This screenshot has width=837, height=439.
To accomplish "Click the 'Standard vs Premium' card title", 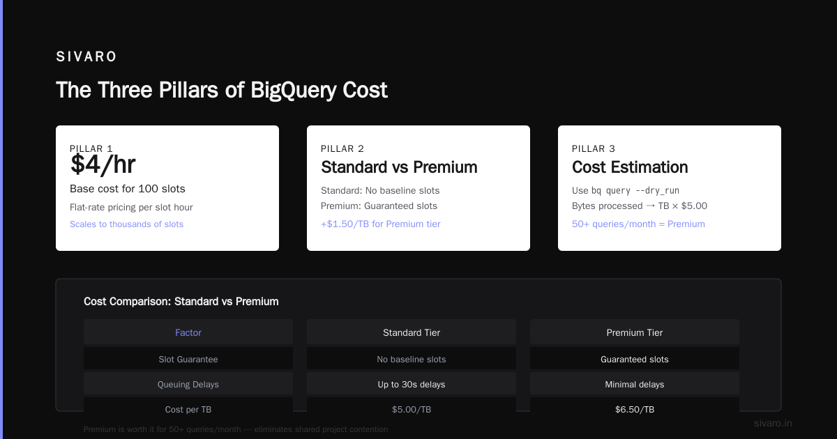I will (399, 167).
